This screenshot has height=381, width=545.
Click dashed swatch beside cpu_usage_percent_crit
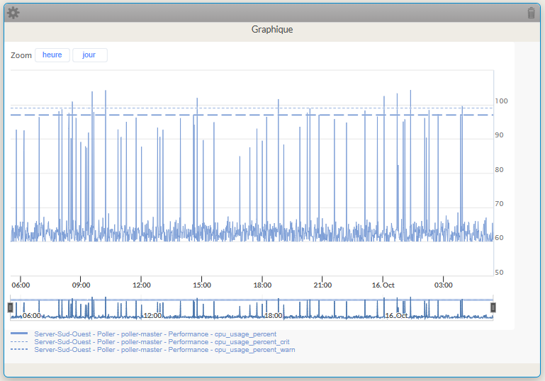(20, 341)
